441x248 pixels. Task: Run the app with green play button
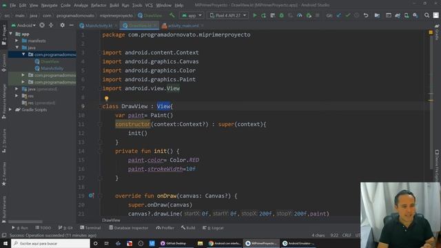255,15
